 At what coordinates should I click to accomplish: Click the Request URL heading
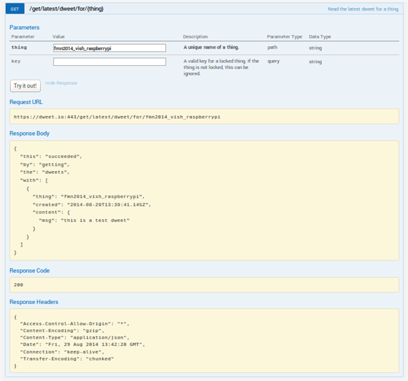point(28,102)
